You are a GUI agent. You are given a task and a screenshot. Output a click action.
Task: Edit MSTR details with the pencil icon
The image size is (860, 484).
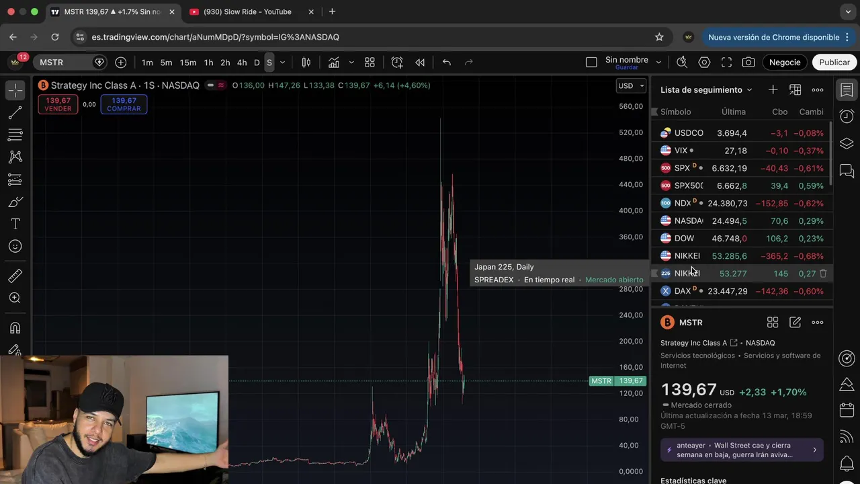click(x=795, y=323)
